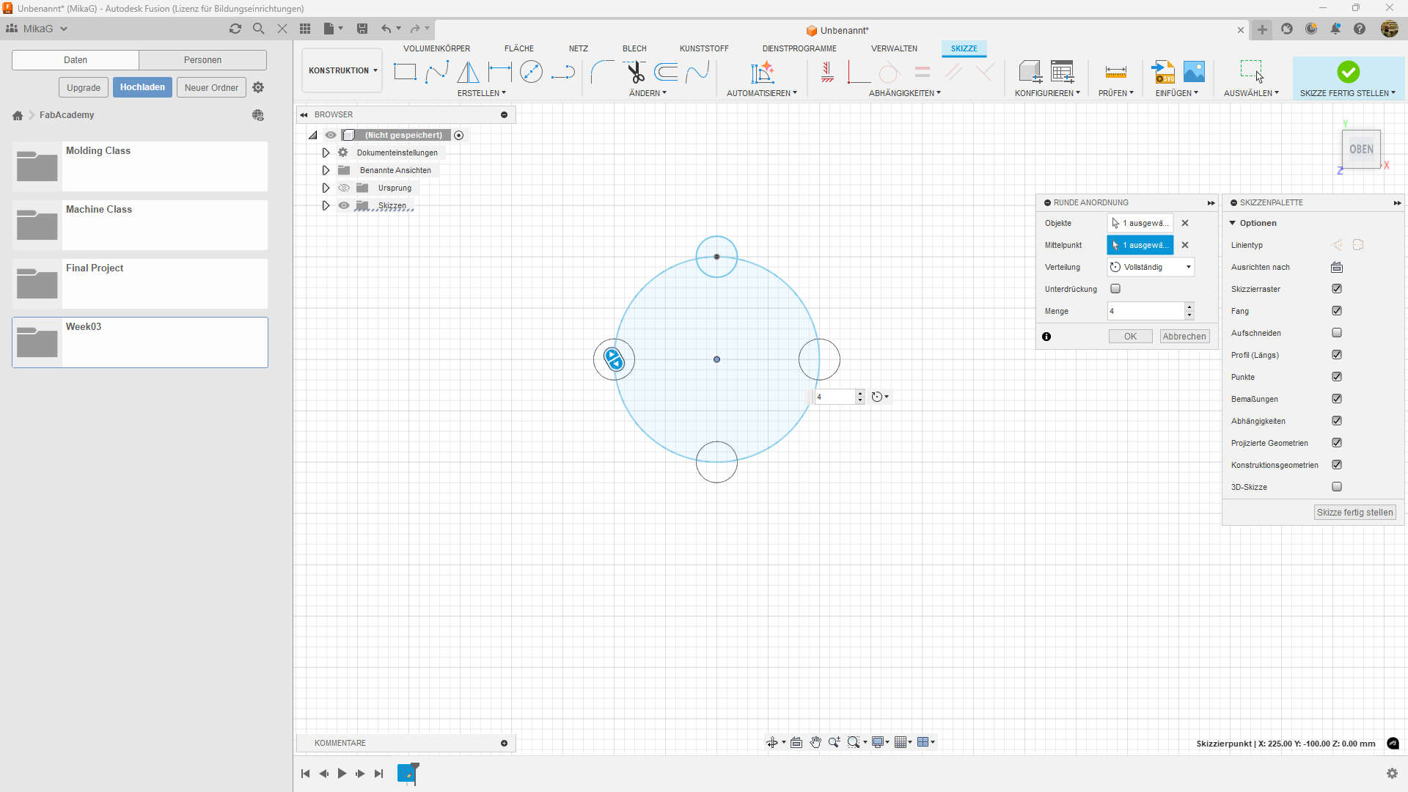
Task: Toggle visibility of Ursprung folder
Action: [343, 188]
